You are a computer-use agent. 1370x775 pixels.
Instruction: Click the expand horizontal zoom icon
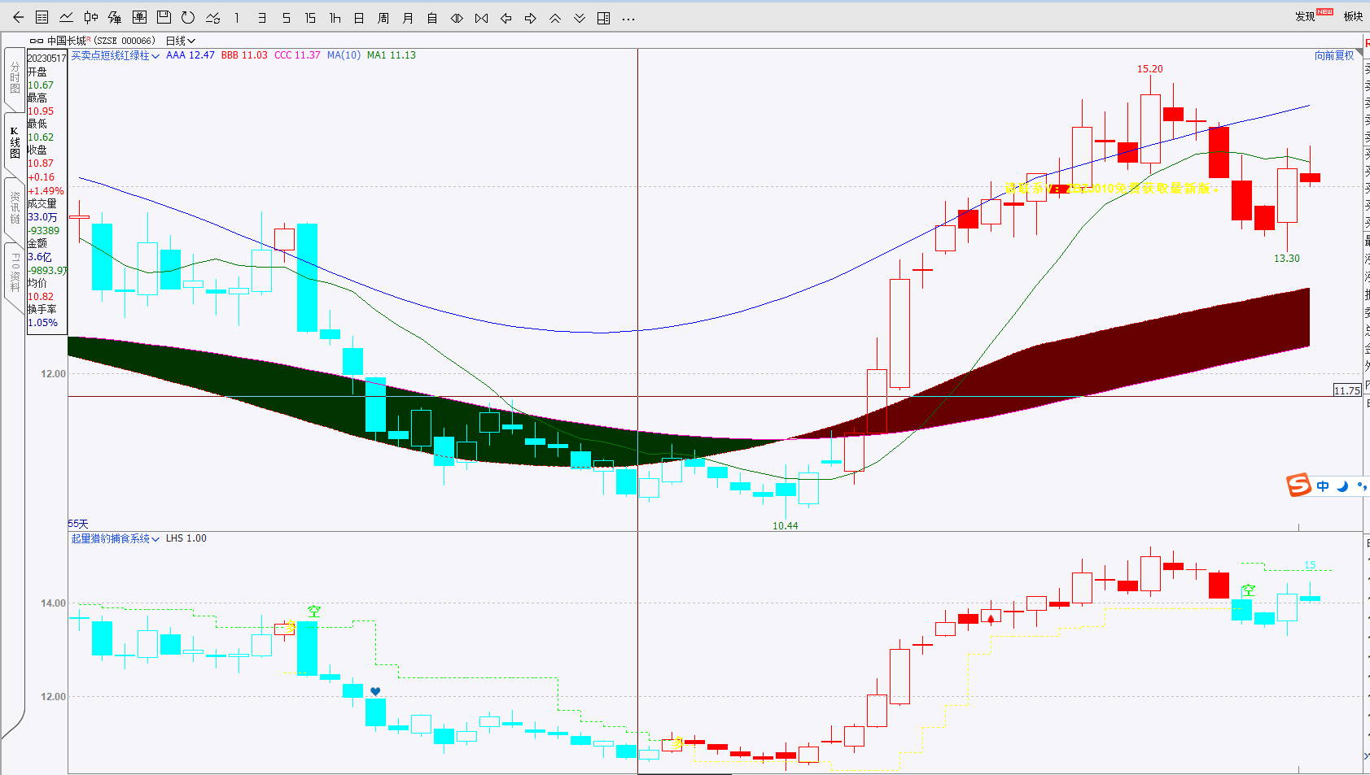(457, 17)
